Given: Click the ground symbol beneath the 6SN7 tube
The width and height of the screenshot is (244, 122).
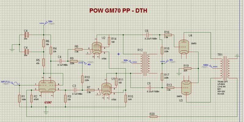Looking at the screenshot, I should point(46,113).
